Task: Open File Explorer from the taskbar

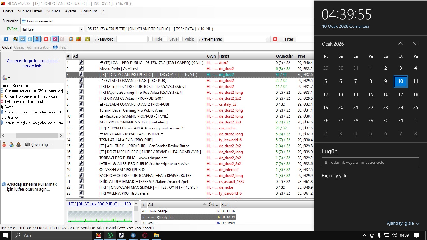Action: point(156,235)
